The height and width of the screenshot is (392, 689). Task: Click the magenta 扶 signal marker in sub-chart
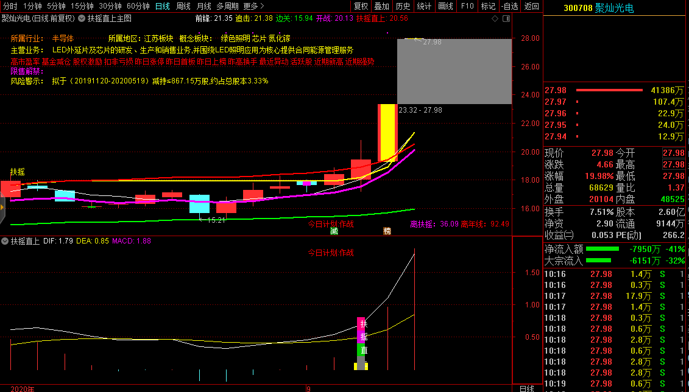click(x=361, y=324)
